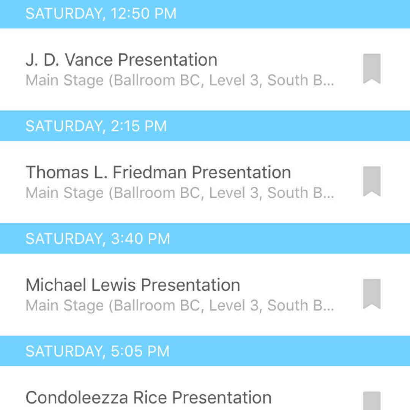Bookmark the Thomas L. Friedman Presentation
Viewport: 410px width, 410px height.
click(372, 181)
